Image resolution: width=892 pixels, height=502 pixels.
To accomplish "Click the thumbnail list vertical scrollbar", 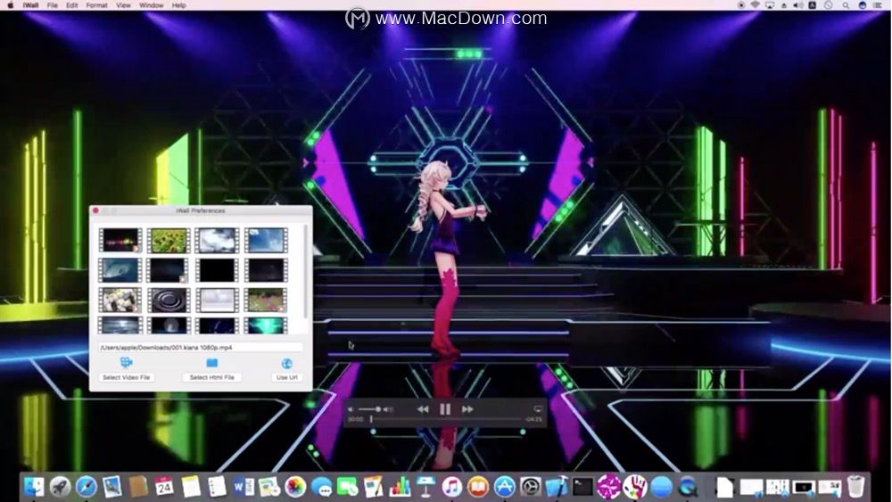I will point(306,272).
